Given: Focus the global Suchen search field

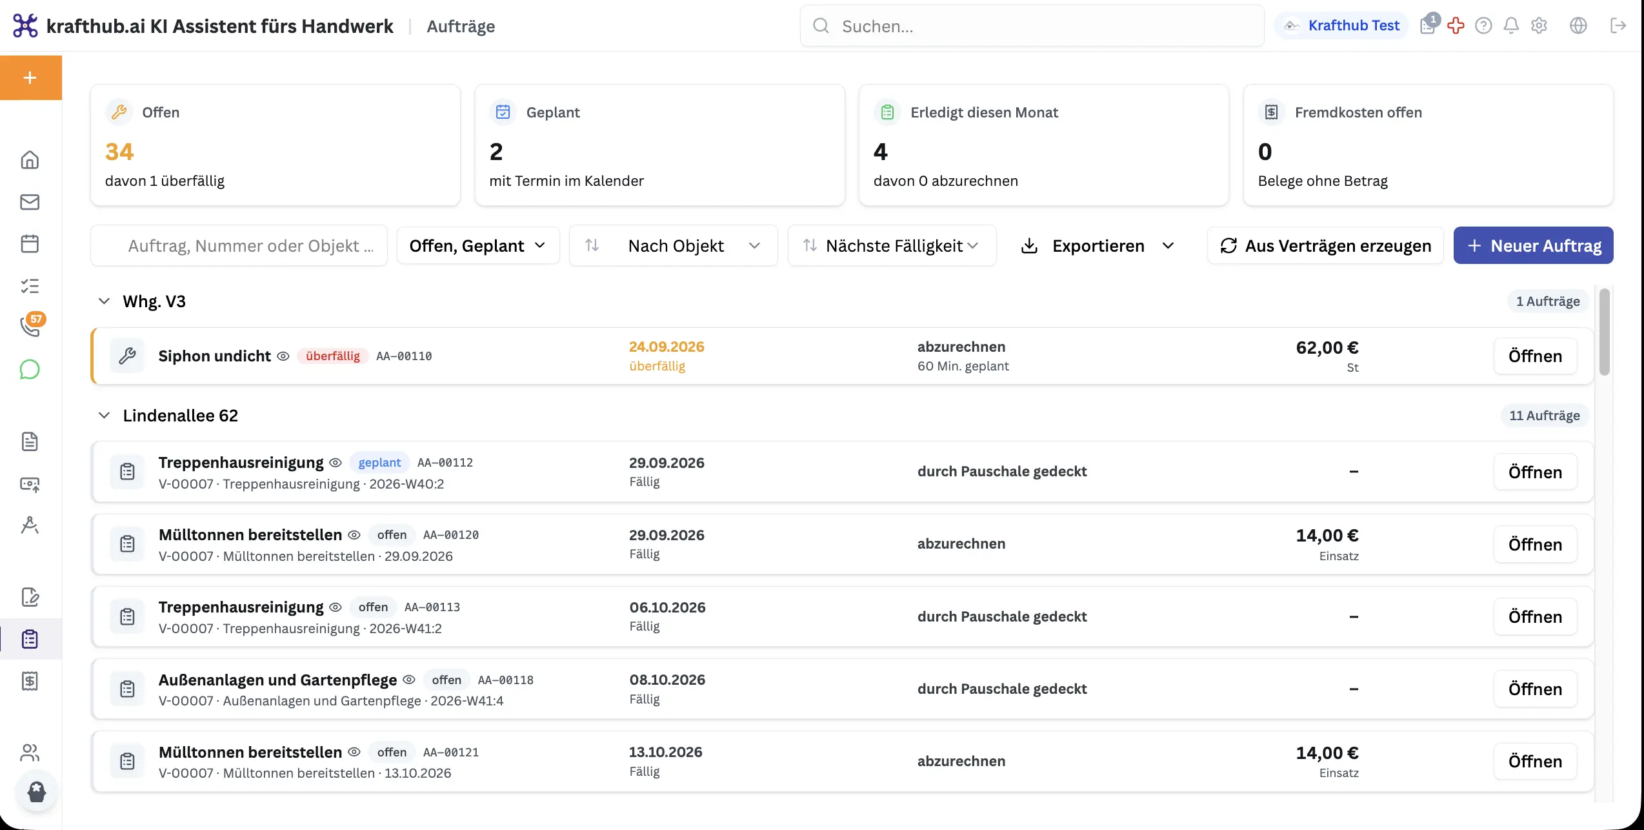Looking at the screenshot, I should (x=1032, y=26).
